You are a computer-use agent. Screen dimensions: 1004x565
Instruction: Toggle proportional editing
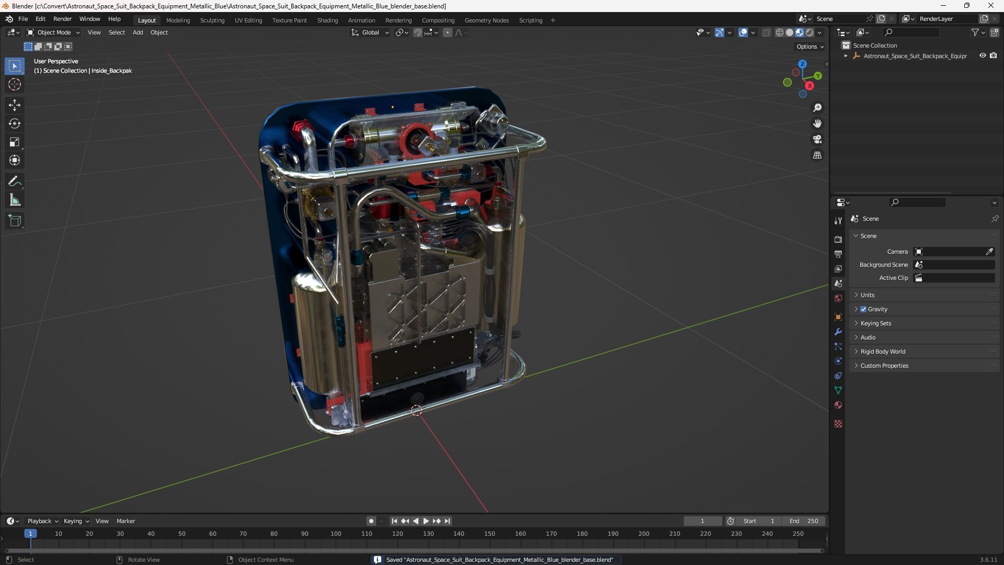click(448, 32)
